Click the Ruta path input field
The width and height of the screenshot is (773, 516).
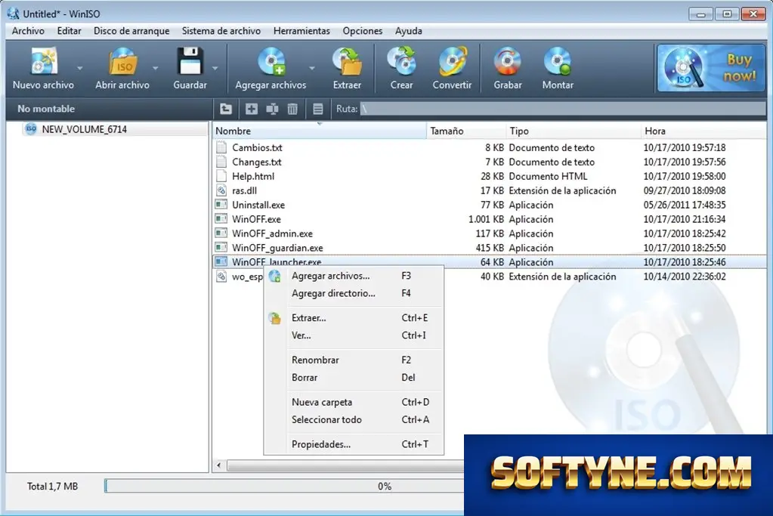[562, 109]
